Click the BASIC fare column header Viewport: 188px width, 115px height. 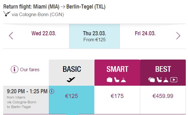[72, 73]
